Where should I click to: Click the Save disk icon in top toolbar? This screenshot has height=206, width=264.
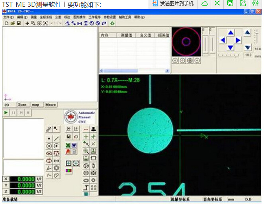19,23
